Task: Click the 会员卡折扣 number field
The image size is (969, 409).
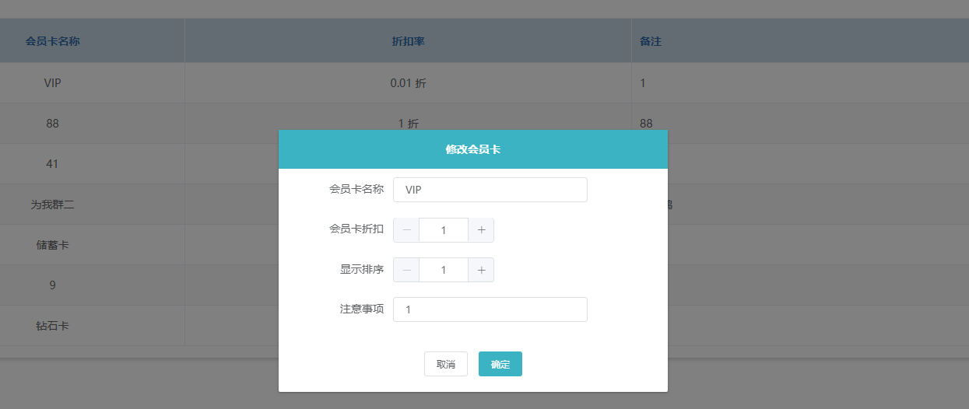Action: [444, 230]
